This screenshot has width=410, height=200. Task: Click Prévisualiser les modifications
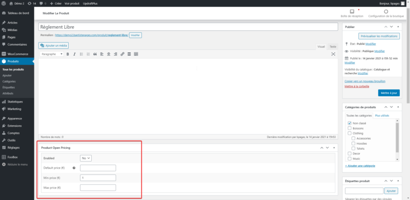coord(379,36)
